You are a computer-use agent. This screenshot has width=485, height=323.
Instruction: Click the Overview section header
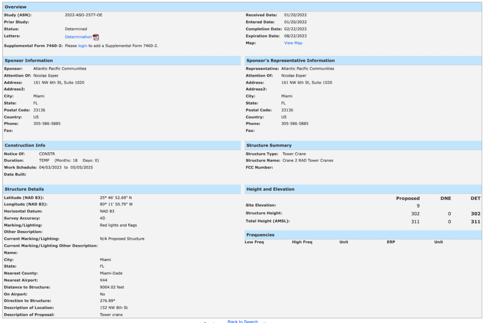tap(16, 7)
